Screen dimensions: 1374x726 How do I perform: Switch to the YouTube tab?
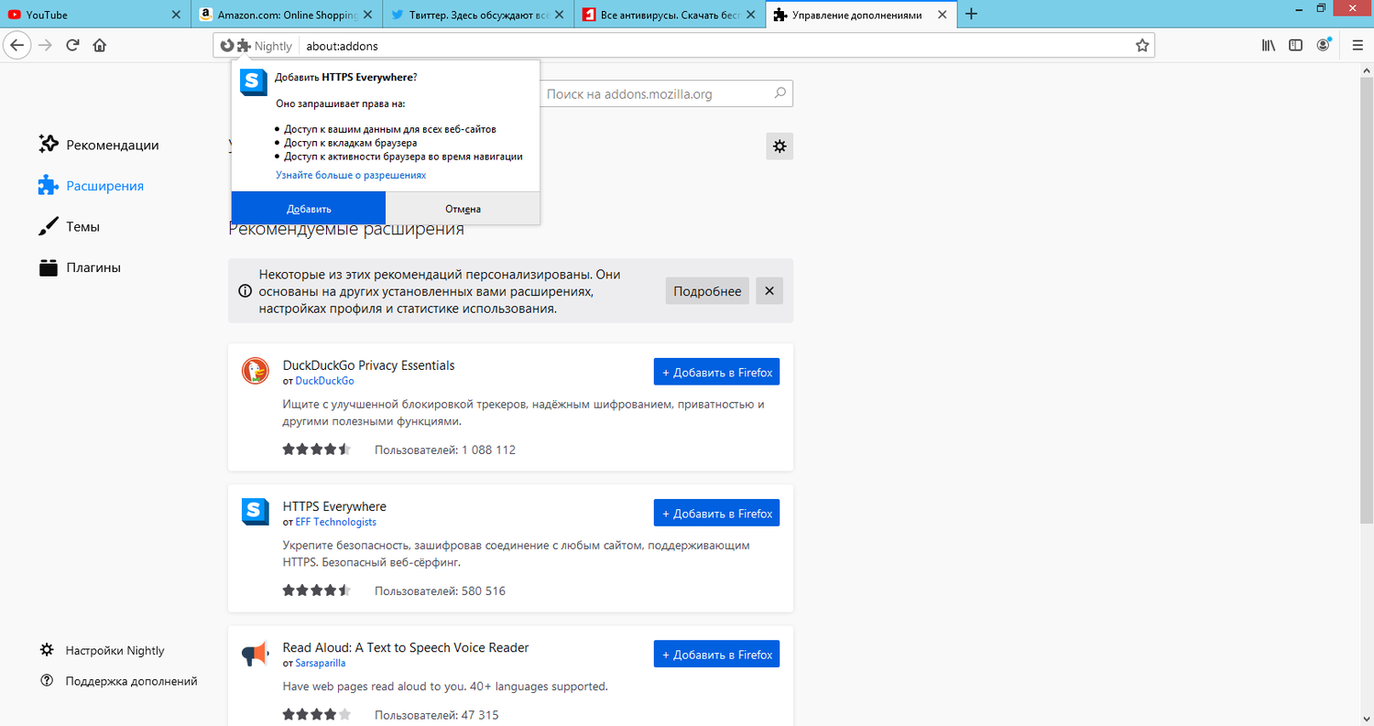[x=95, y=15]
